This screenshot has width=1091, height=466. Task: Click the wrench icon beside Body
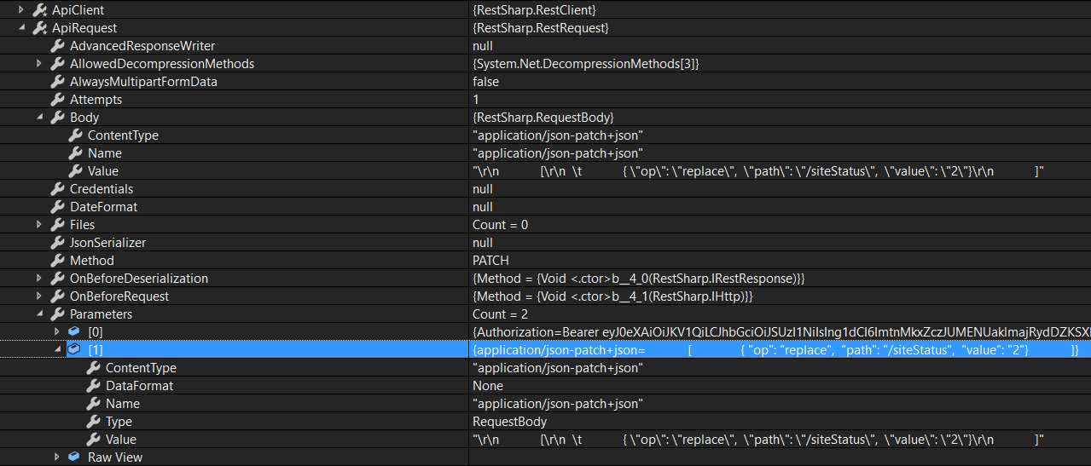[57, 118]
